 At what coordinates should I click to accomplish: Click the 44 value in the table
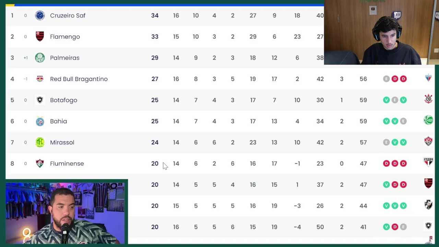tap(363, 206)
